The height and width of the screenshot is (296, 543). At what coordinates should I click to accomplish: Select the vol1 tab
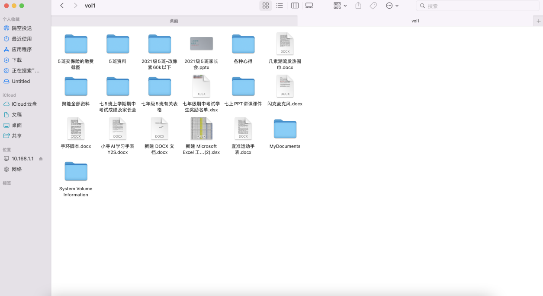click(415, 21)
